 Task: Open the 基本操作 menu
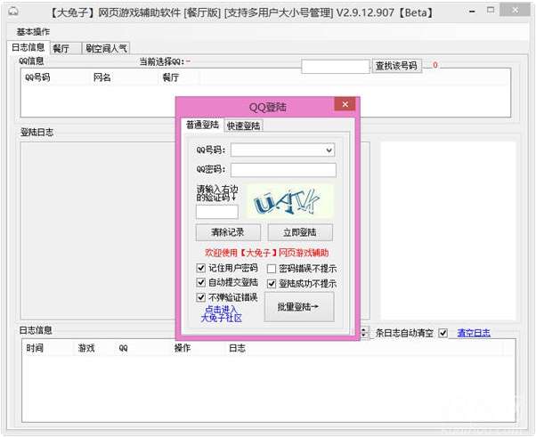coord(33,32)
